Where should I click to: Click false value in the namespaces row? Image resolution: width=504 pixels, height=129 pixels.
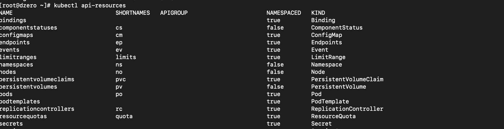pos(275,64)
